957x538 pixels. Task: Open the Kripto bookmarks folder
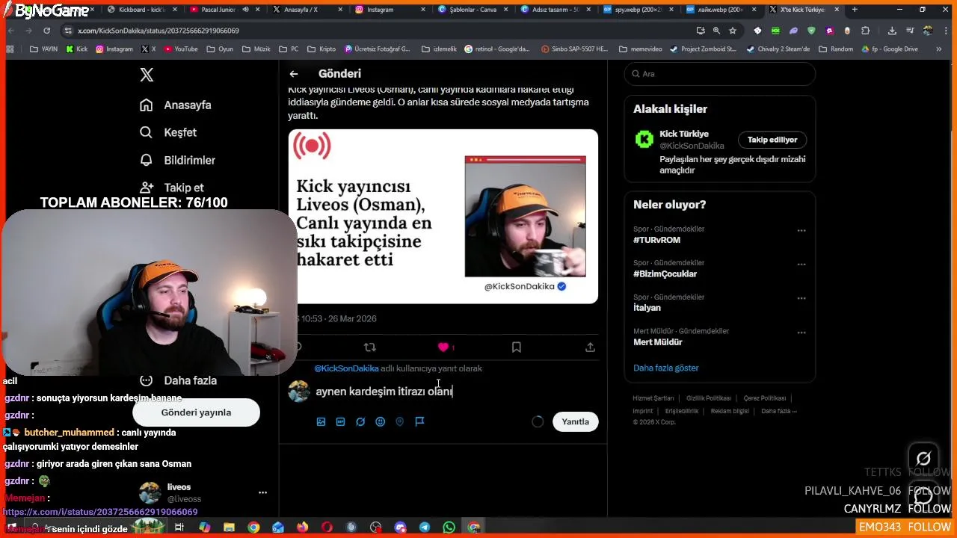tap(321, 49)
